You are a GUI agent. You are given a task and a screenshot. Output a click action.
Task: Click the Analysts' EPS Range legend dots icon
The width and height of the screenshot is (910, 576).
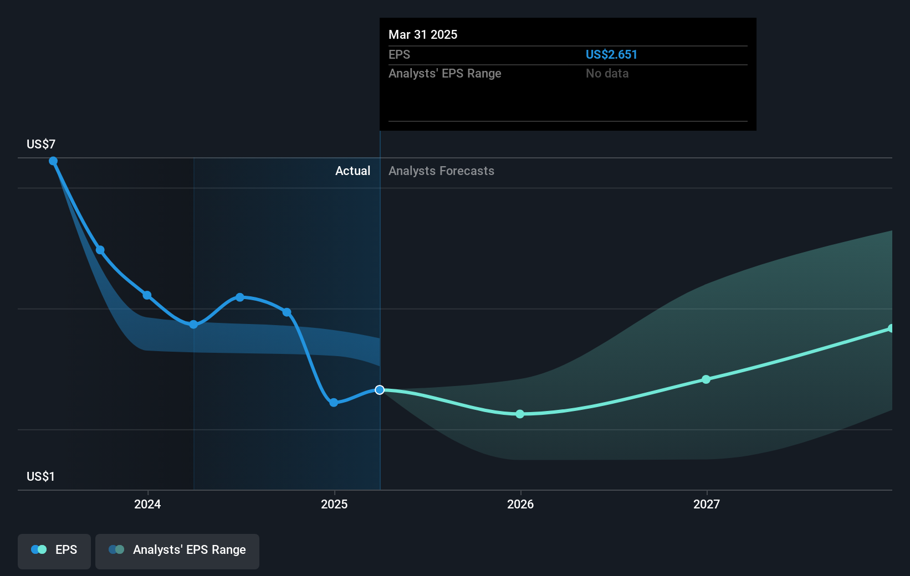pos(116,550)
